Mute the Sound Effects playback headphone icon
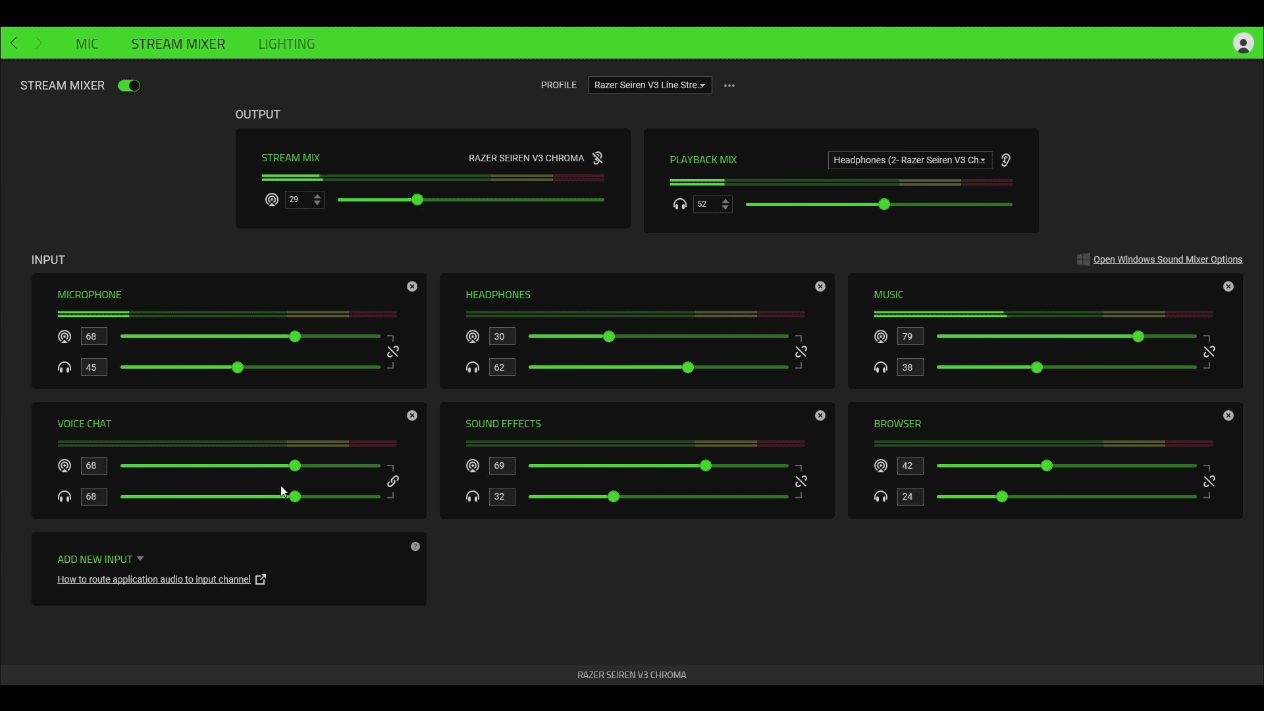 click(x=473, y=496)
